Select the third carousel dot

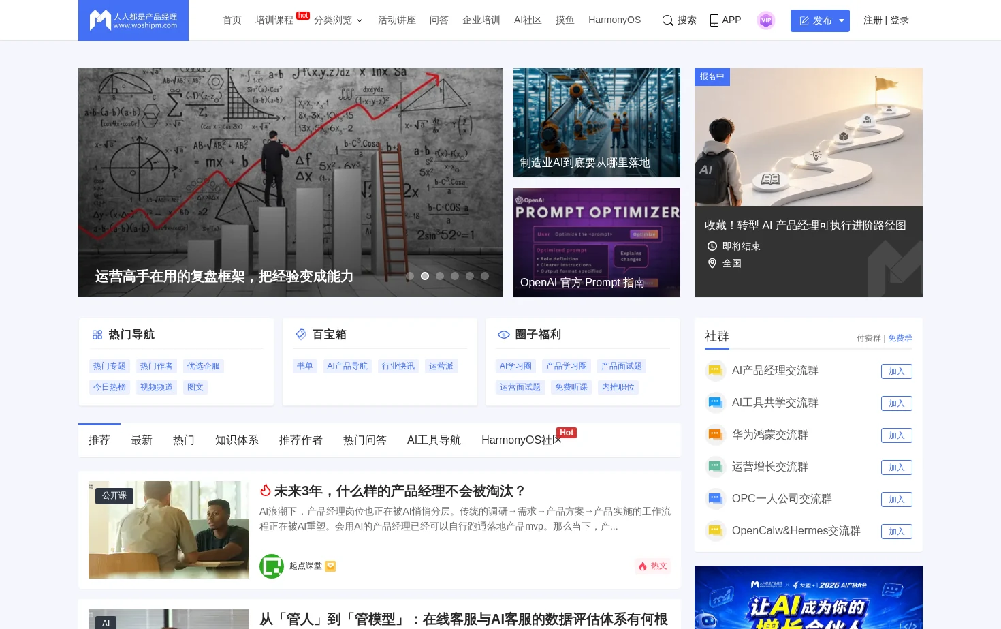[x=440, y=276]
